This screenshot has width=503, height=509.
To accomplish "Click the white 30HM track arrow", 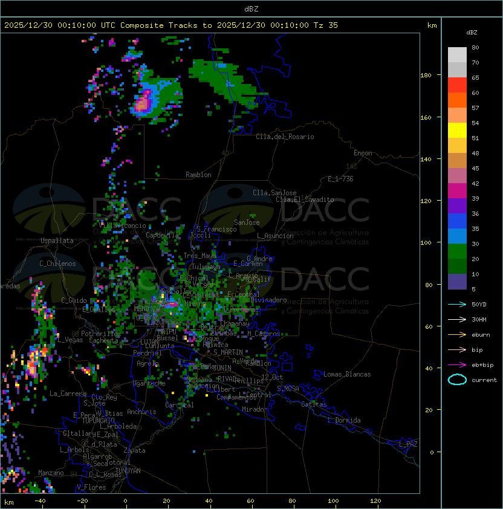I will [457, 319].
